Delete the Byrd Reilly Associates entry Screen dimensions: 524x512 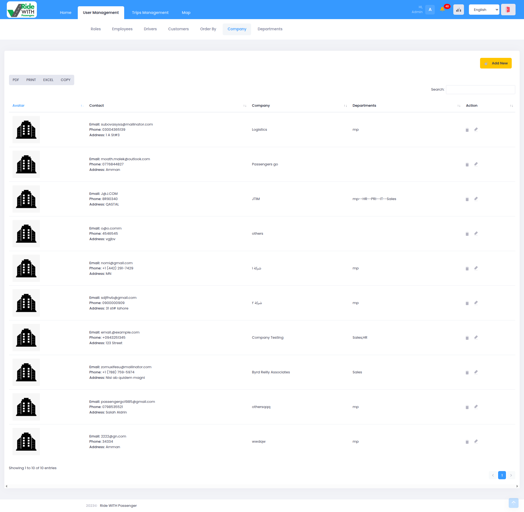click(467, 372)
